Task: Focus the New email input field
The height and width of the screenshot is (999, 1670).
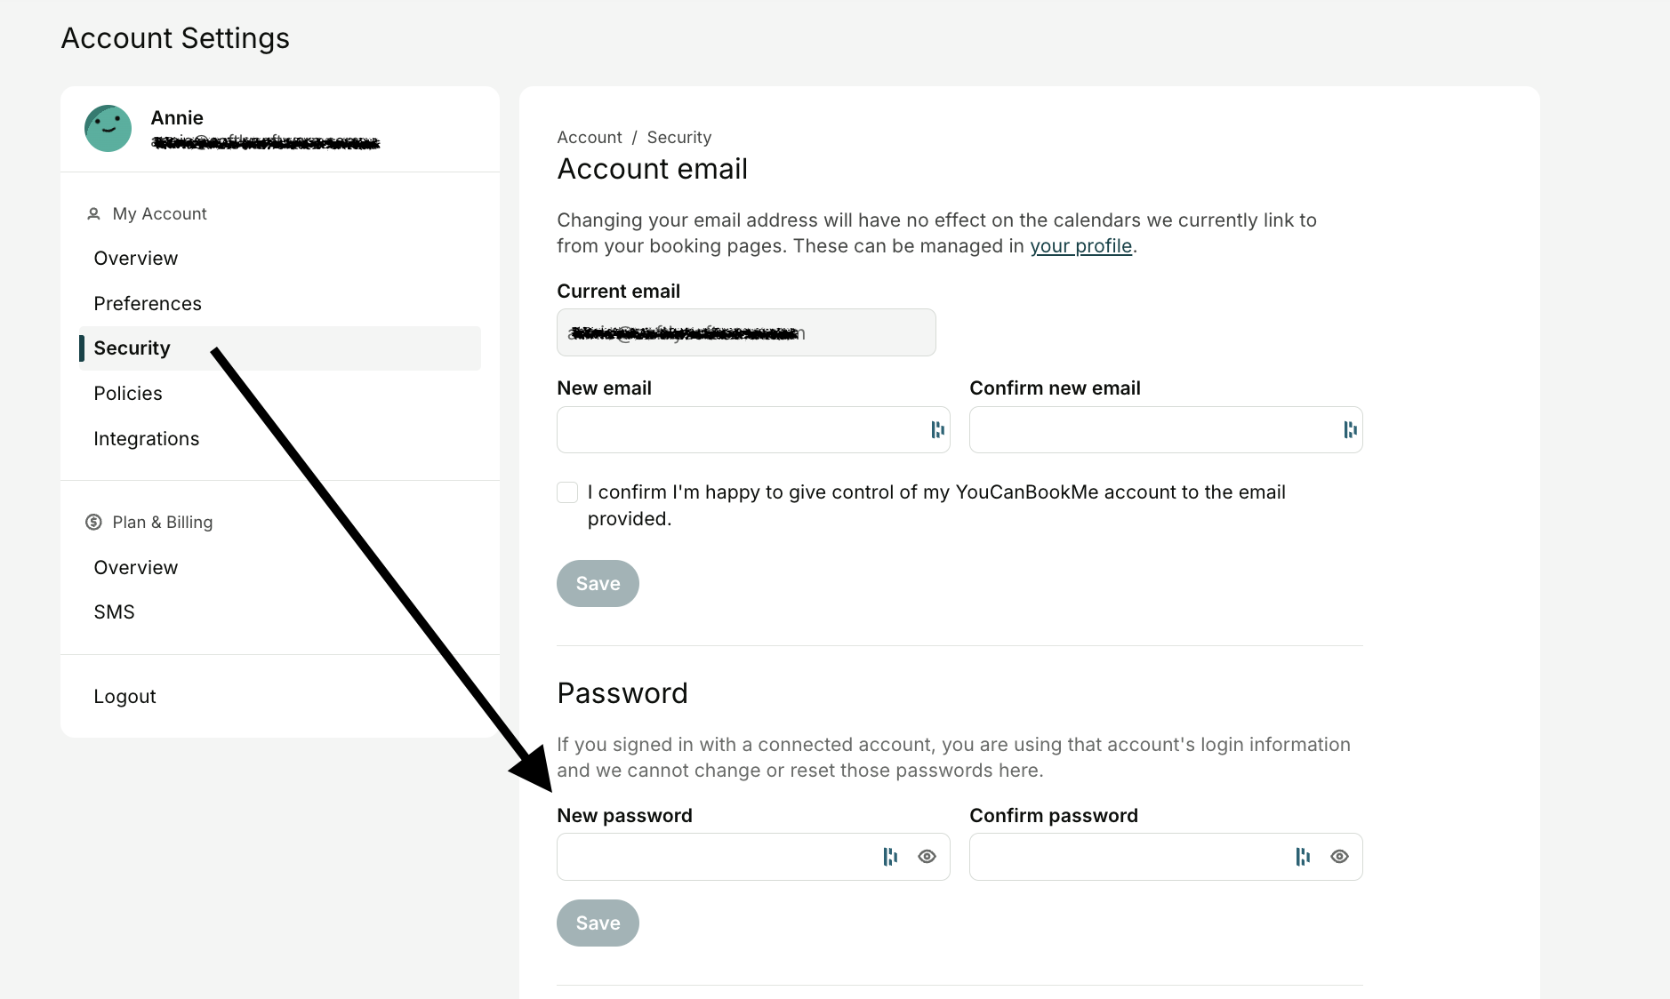Action: [753, 430]
